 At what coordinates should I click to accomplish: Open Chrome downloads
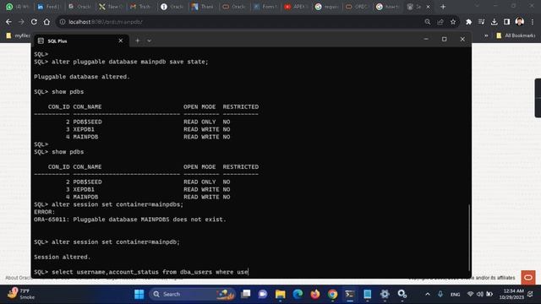(494, 22)
